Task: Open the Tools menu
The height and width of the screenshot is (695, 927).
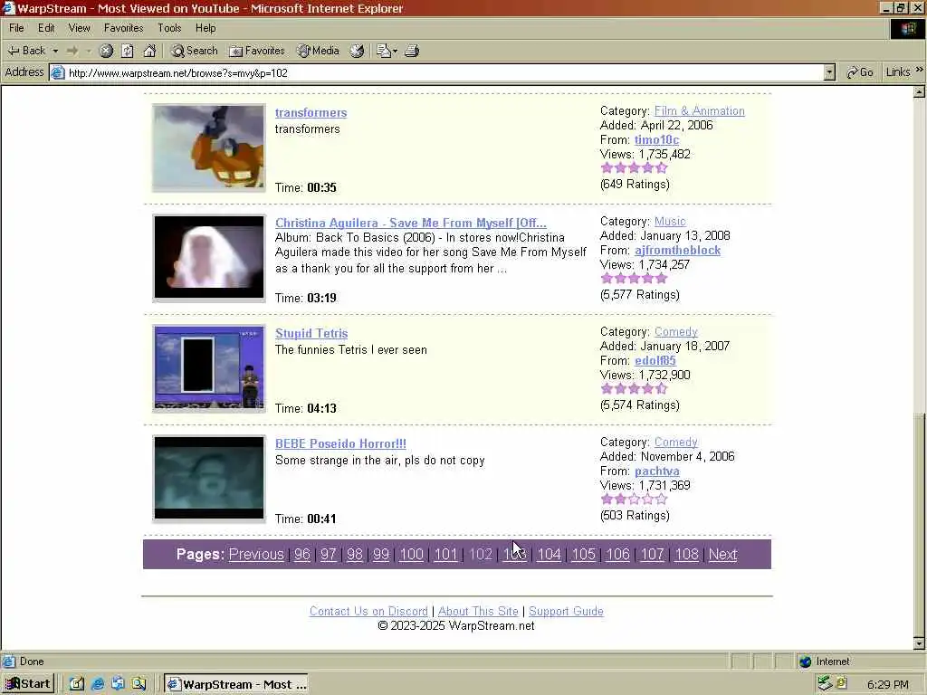Action: [169, 28]
